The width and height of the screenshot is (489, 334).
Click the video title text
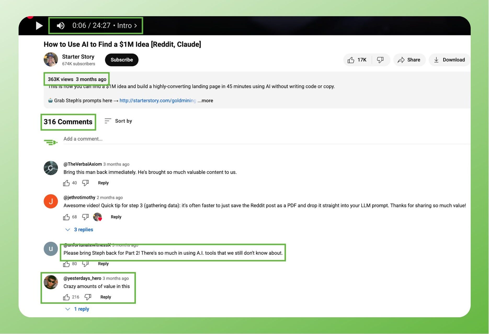coord(122,44)
